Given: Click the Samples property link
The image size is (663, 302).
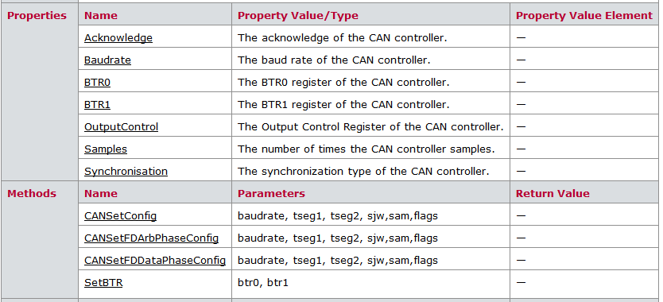Looking at the screenshot, I should pyautogui.click(x=105, y=149).
